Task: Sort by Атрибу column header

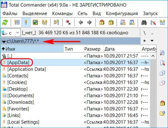Action: (149, 49)
